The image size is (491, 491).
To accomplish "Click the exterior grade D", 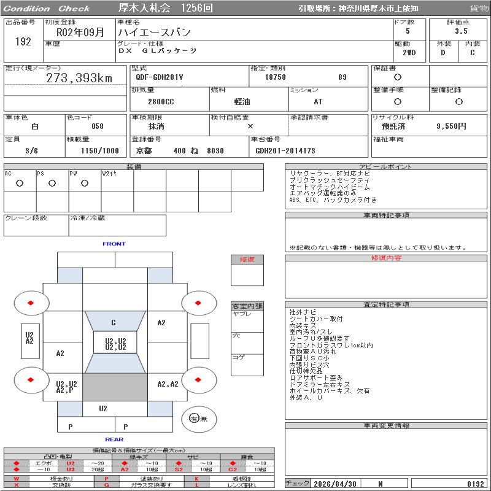I will [x=443, y=53].
